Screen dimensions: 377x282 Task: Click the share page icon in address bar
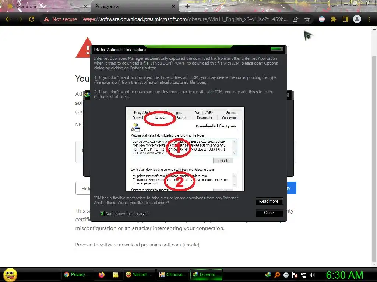tap(295, 19)
